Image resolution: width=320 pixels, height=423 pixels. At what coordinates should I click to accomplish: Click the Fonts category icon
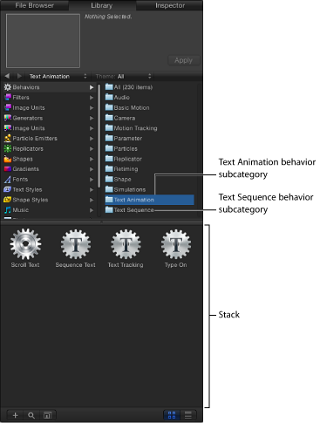point(8,180)
